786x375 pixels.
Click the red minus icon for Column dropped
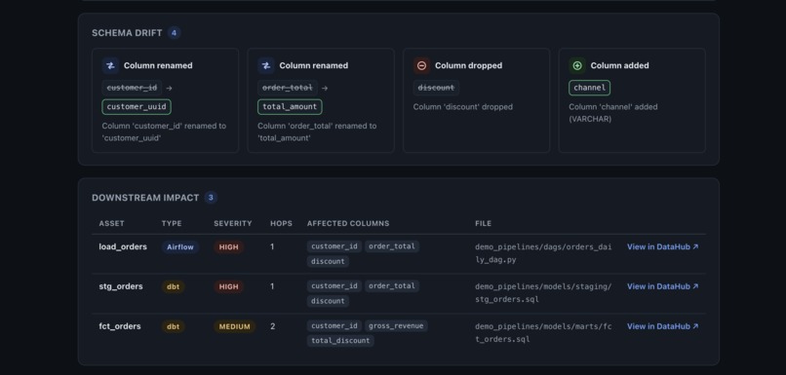[x=421, y=65]
